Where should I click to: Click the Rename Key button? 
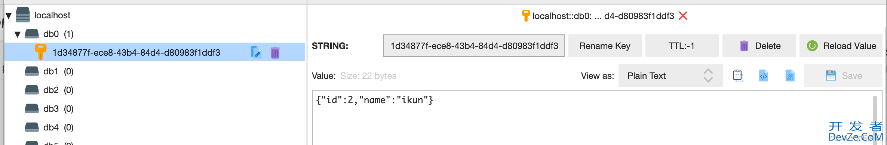pyautogui.click(x=605, y=46)
